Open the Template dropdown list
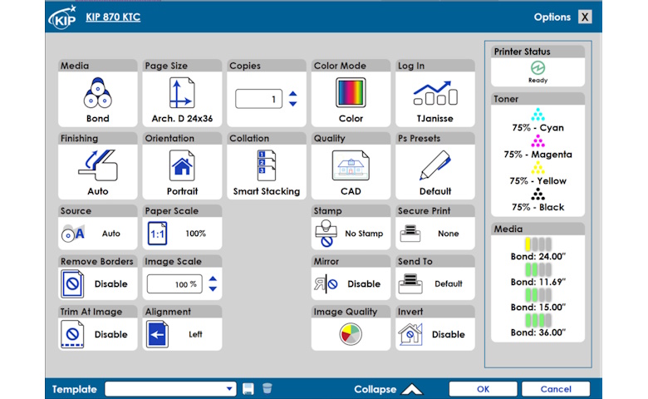 click(170, 389)
